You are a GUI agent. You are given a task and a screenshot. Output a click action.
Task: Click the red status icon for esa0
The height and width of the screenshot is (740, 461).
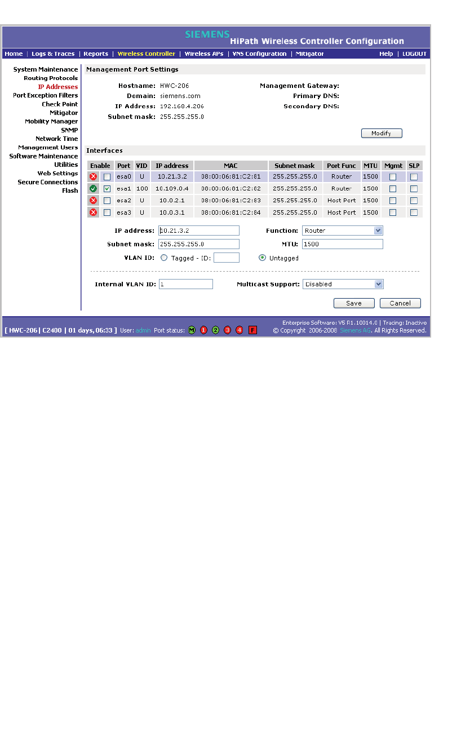click(x=94, y=176)
